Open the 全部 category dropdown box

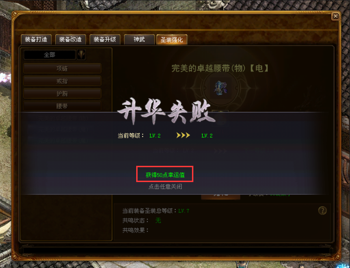50,55
